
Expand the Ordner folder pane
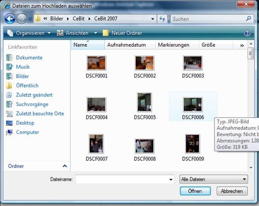coord(65,166)
